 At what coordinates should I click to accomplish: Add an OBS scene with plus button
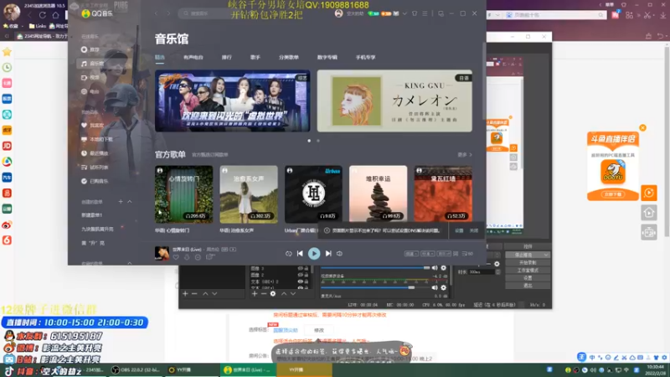(185, 294)
